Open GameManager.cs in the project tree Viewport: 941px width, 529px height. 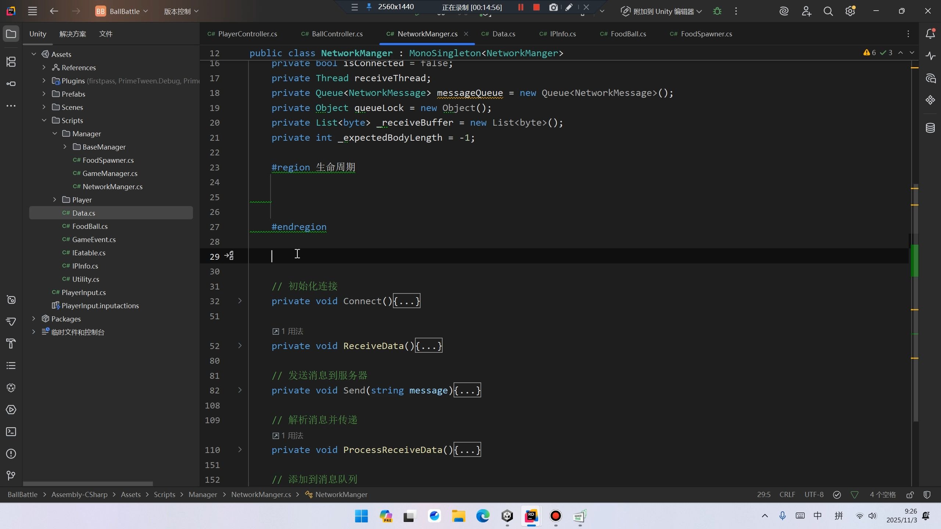(x=110, y=173)
